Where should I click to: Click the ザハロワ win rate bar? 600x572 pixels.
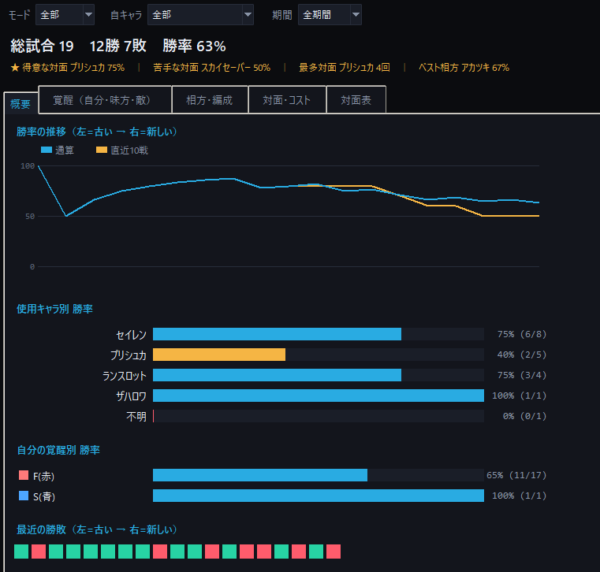click(x=319, y=396)
